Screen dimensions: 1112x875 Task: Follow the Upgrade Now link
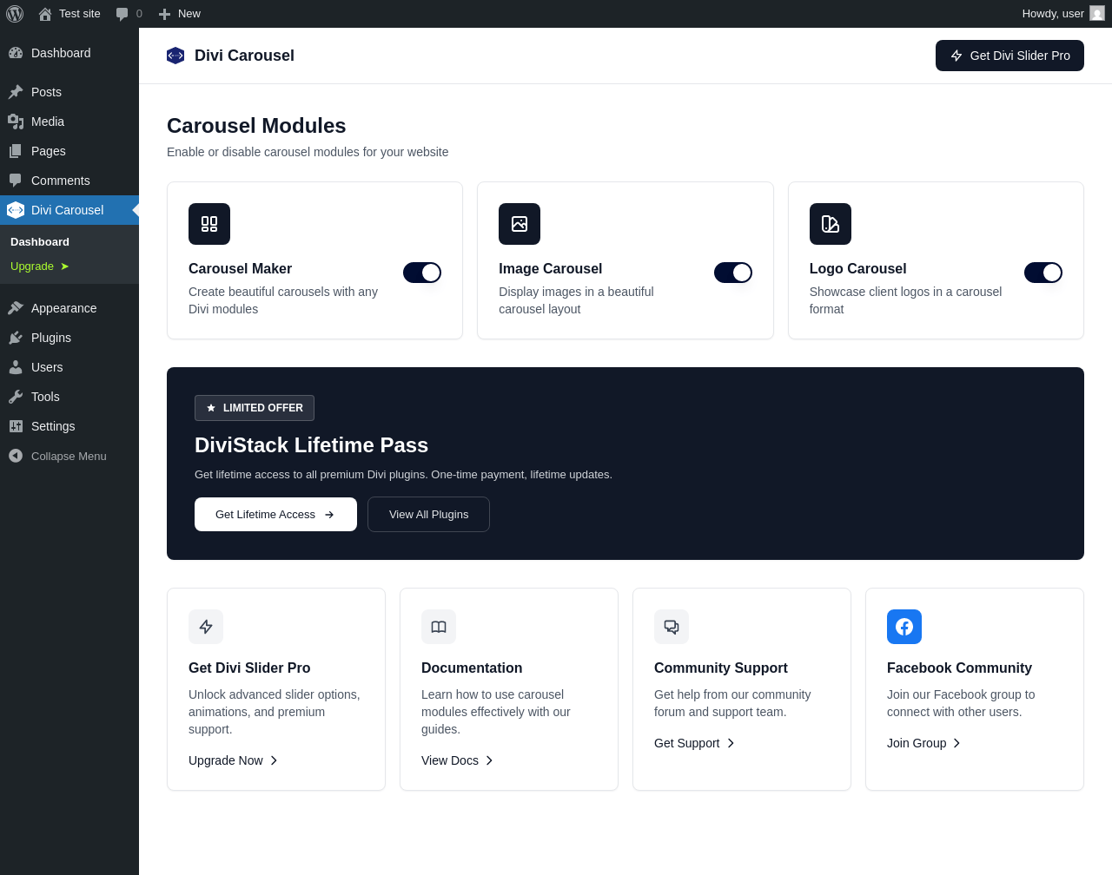tap(233, 760)
